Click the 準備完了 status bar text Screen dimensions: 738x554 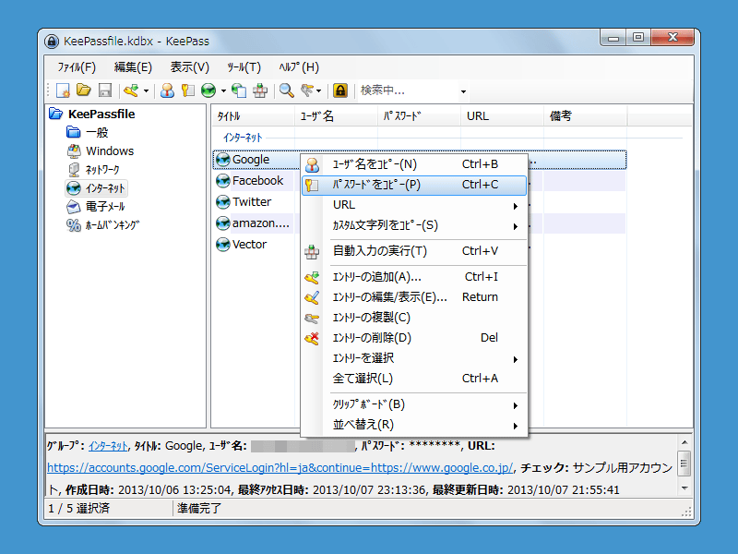click(199, 509)
